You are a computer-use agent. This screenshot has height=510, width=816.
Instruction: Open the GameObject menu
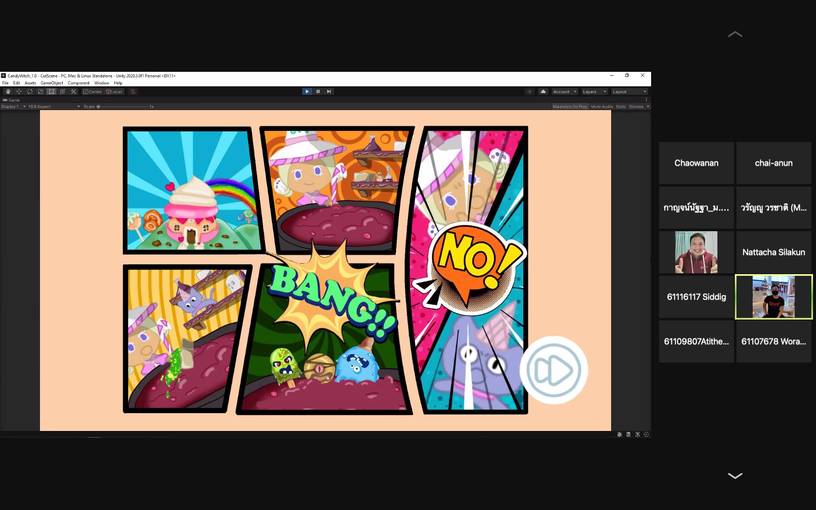click(x=51, y=83)
